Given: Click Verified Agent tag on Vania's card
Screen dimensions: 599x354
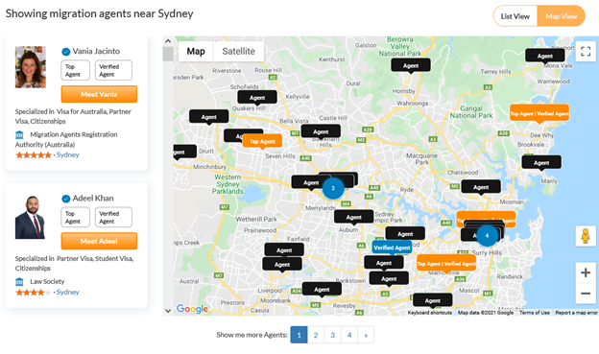Looking at the screenshot, I should 113,70.
